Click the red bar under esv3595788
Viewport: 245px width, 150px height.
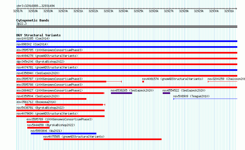[127, 87]
